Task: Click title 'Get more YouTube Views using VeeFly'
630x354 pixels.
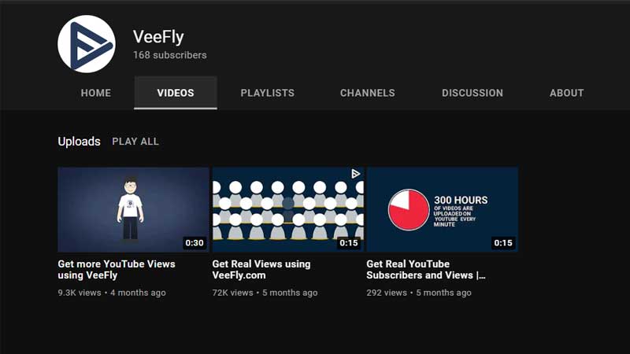Action: point(117,269)
